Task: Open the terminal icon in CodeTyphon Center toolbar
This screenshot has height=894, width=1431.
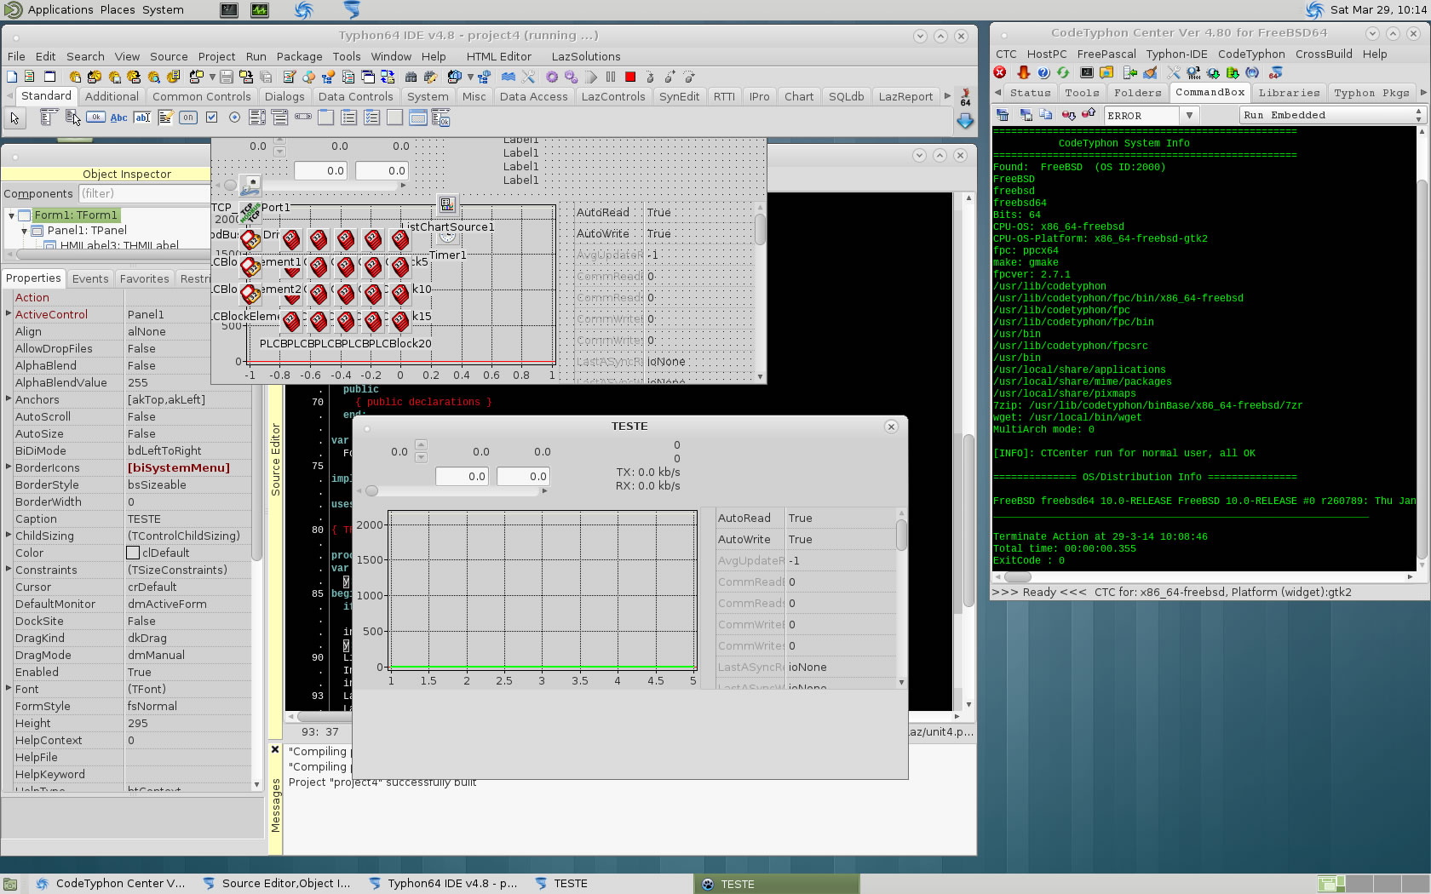Action: tap(1086, 72)
